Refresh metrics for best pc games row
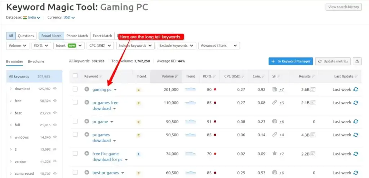 [x=356, y=173]
